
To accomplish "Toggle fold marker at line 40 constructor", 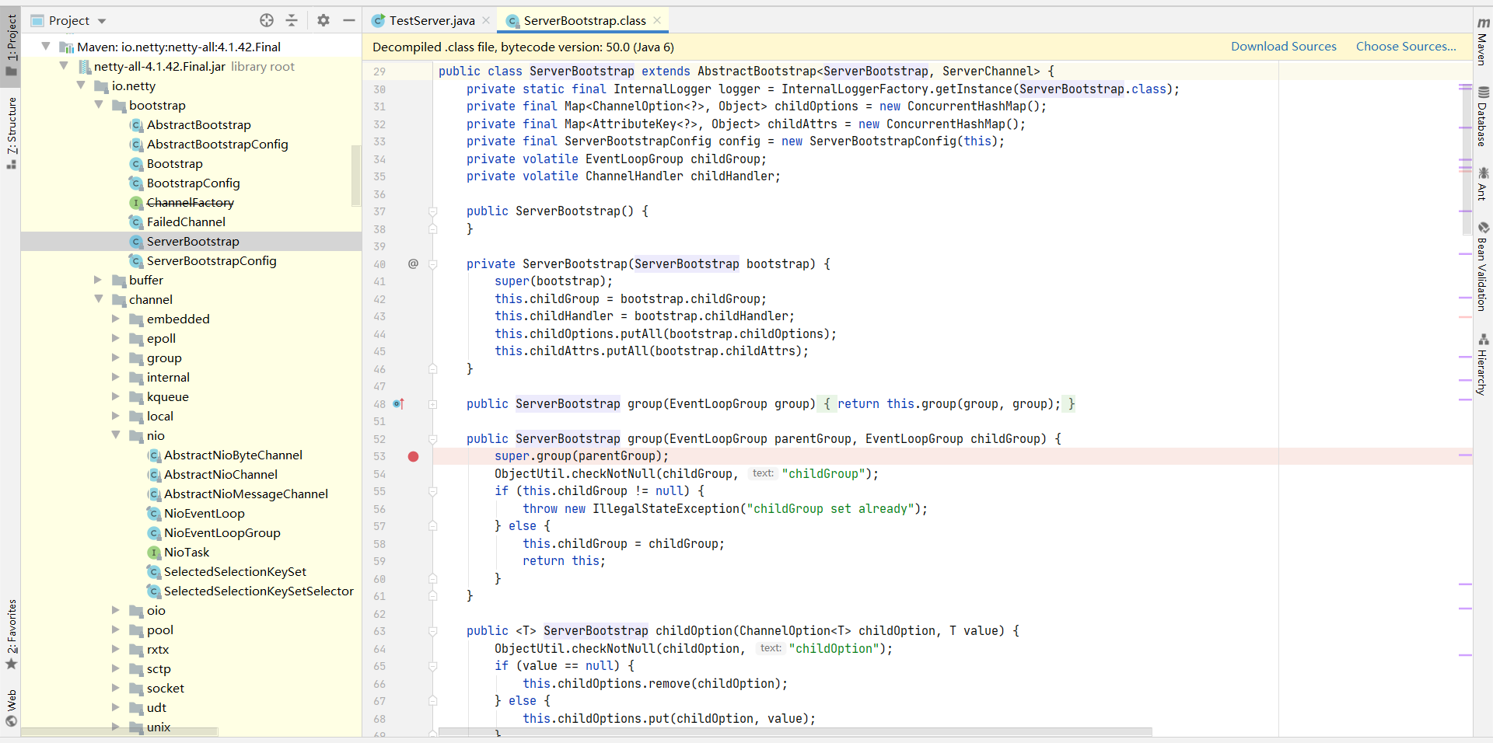I will coord(433,264).
